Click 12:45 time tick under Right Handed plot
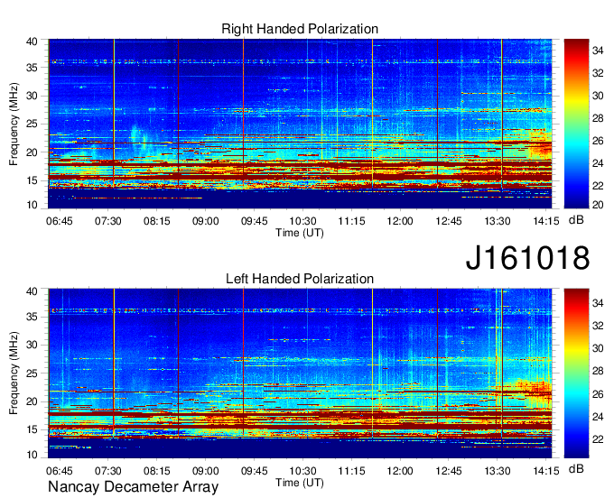Viewport: 614px width, 498px height. click(x=449, y=221)
